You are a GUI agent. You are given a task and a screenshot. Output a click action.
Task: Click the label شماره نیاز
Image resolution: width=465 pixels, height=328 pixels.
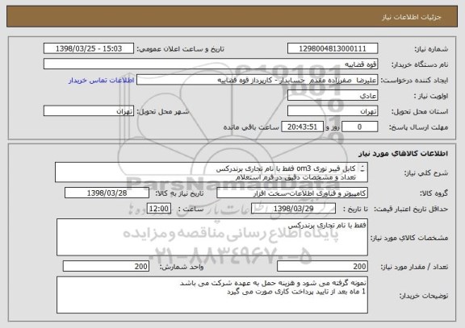[431, 49]
